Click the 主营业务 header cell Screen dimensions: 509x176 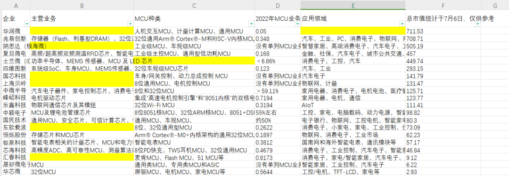[82, 19]
